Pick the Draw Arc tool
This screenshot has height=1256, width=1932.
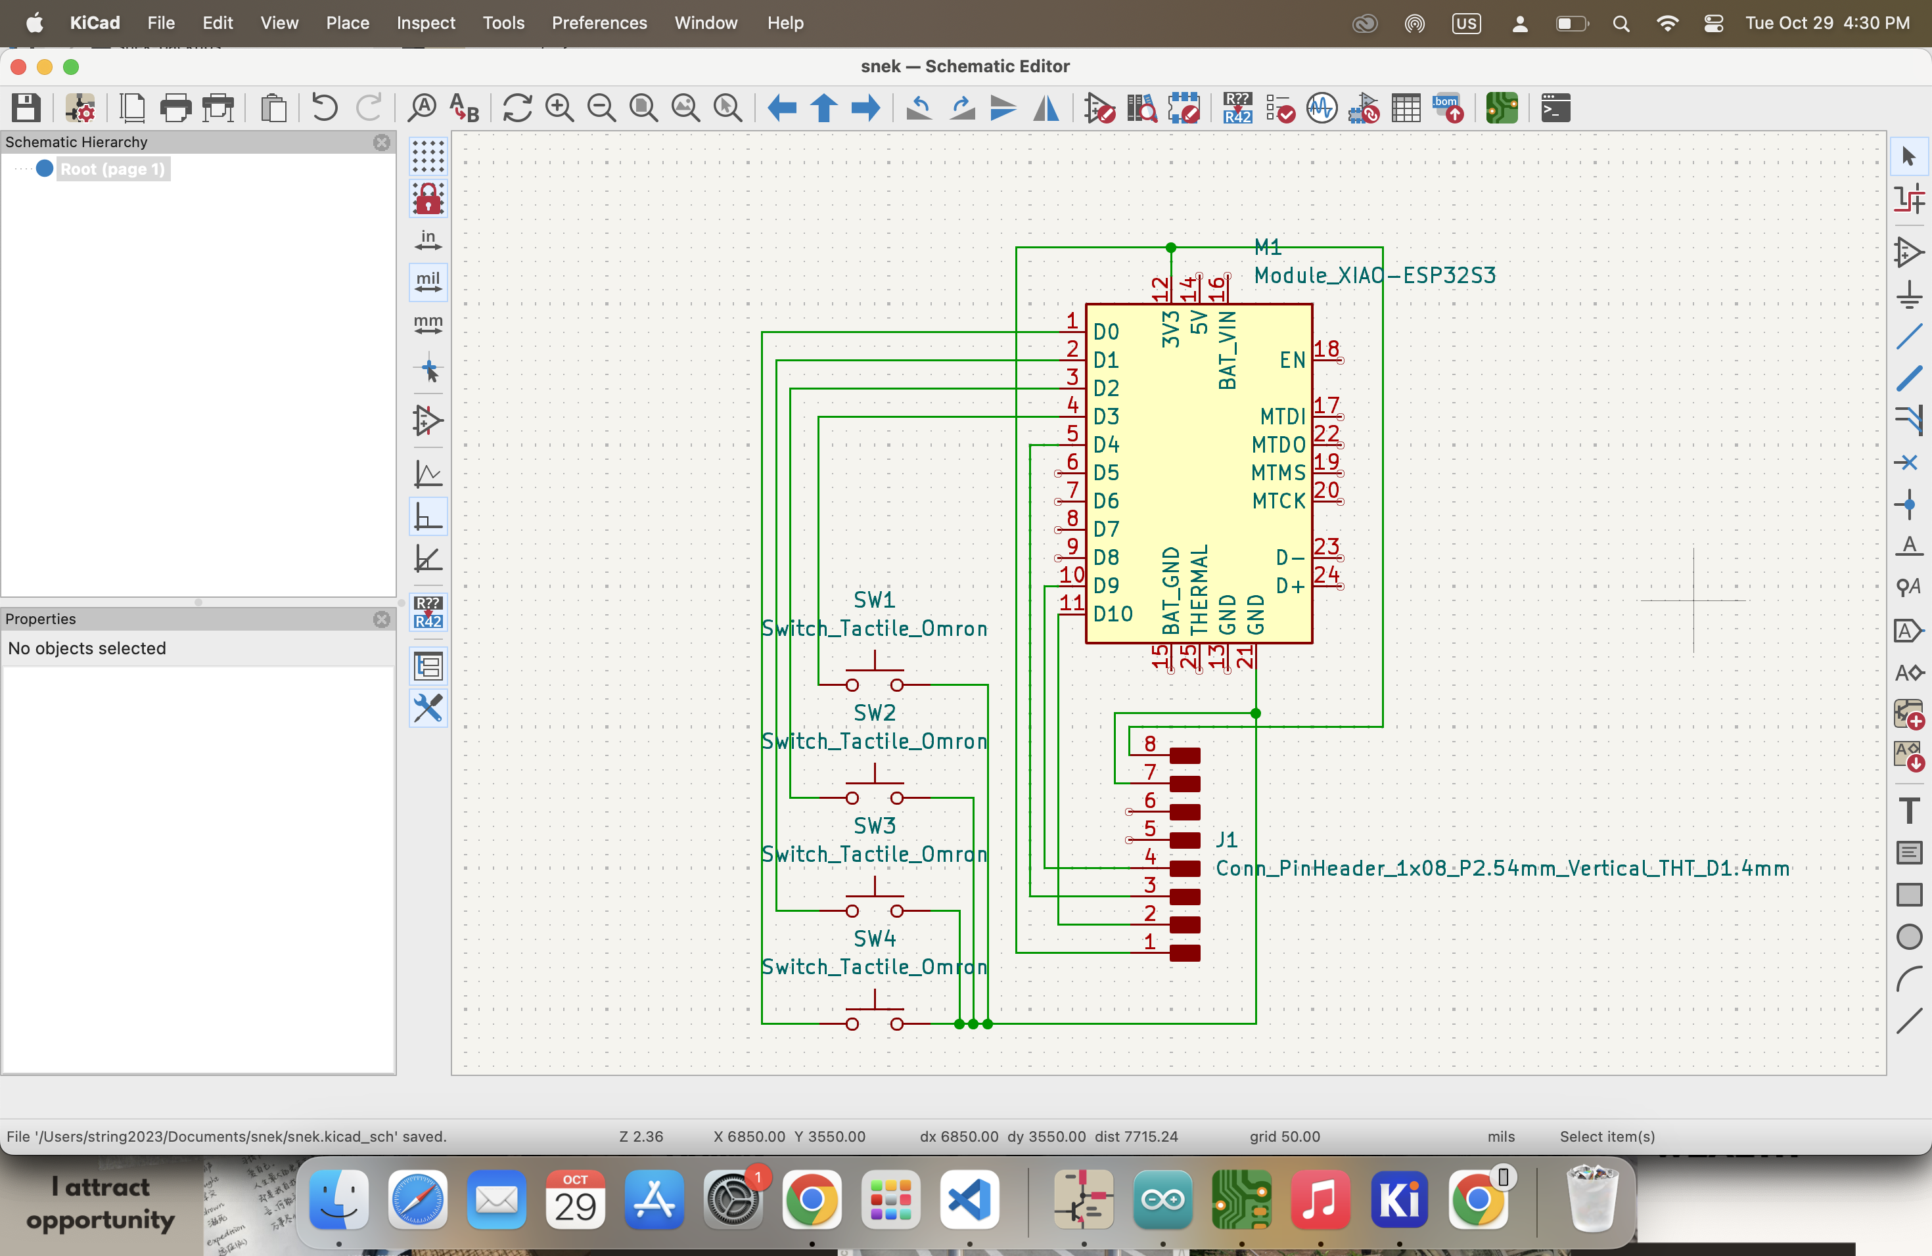click(1909, 979)
